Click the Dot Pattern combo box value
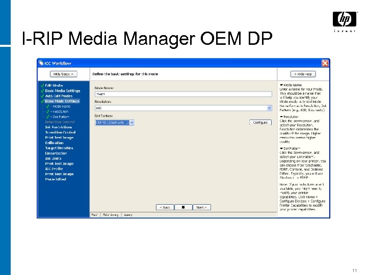This screenshot has width=367, height=275. pos(112,123)
